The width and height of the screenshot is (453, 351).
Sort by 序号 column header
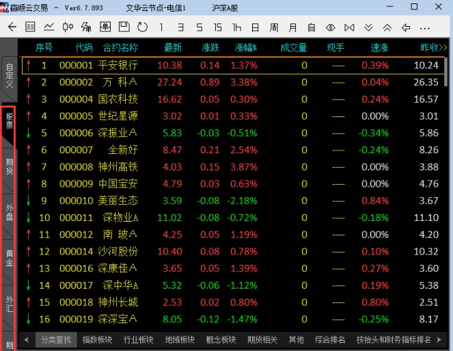pyautogui.click(x=44, y=47)
